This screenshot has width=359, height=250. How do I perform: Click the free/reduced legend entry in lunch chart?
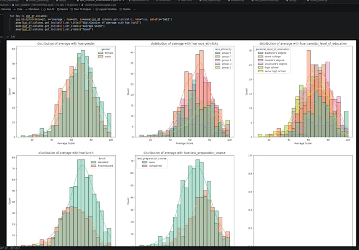tap(102, 166)
